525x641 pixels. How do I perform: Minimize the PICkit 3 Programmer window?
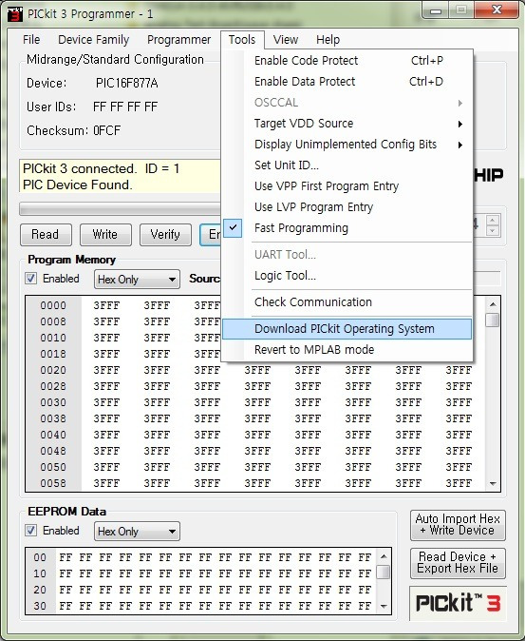click(436, 10)
